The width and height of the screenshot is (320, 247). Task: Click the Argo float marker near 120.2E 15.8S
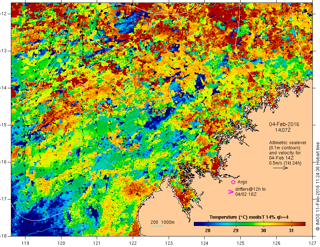click(x=70, y=154)
